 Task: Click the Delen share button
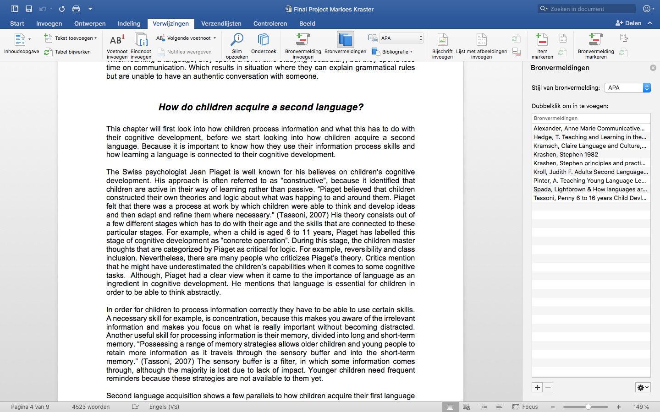click(x=628, y=23)
